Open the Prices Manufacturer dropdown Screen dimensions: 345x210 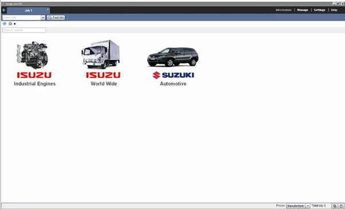[x=298, y=206]
